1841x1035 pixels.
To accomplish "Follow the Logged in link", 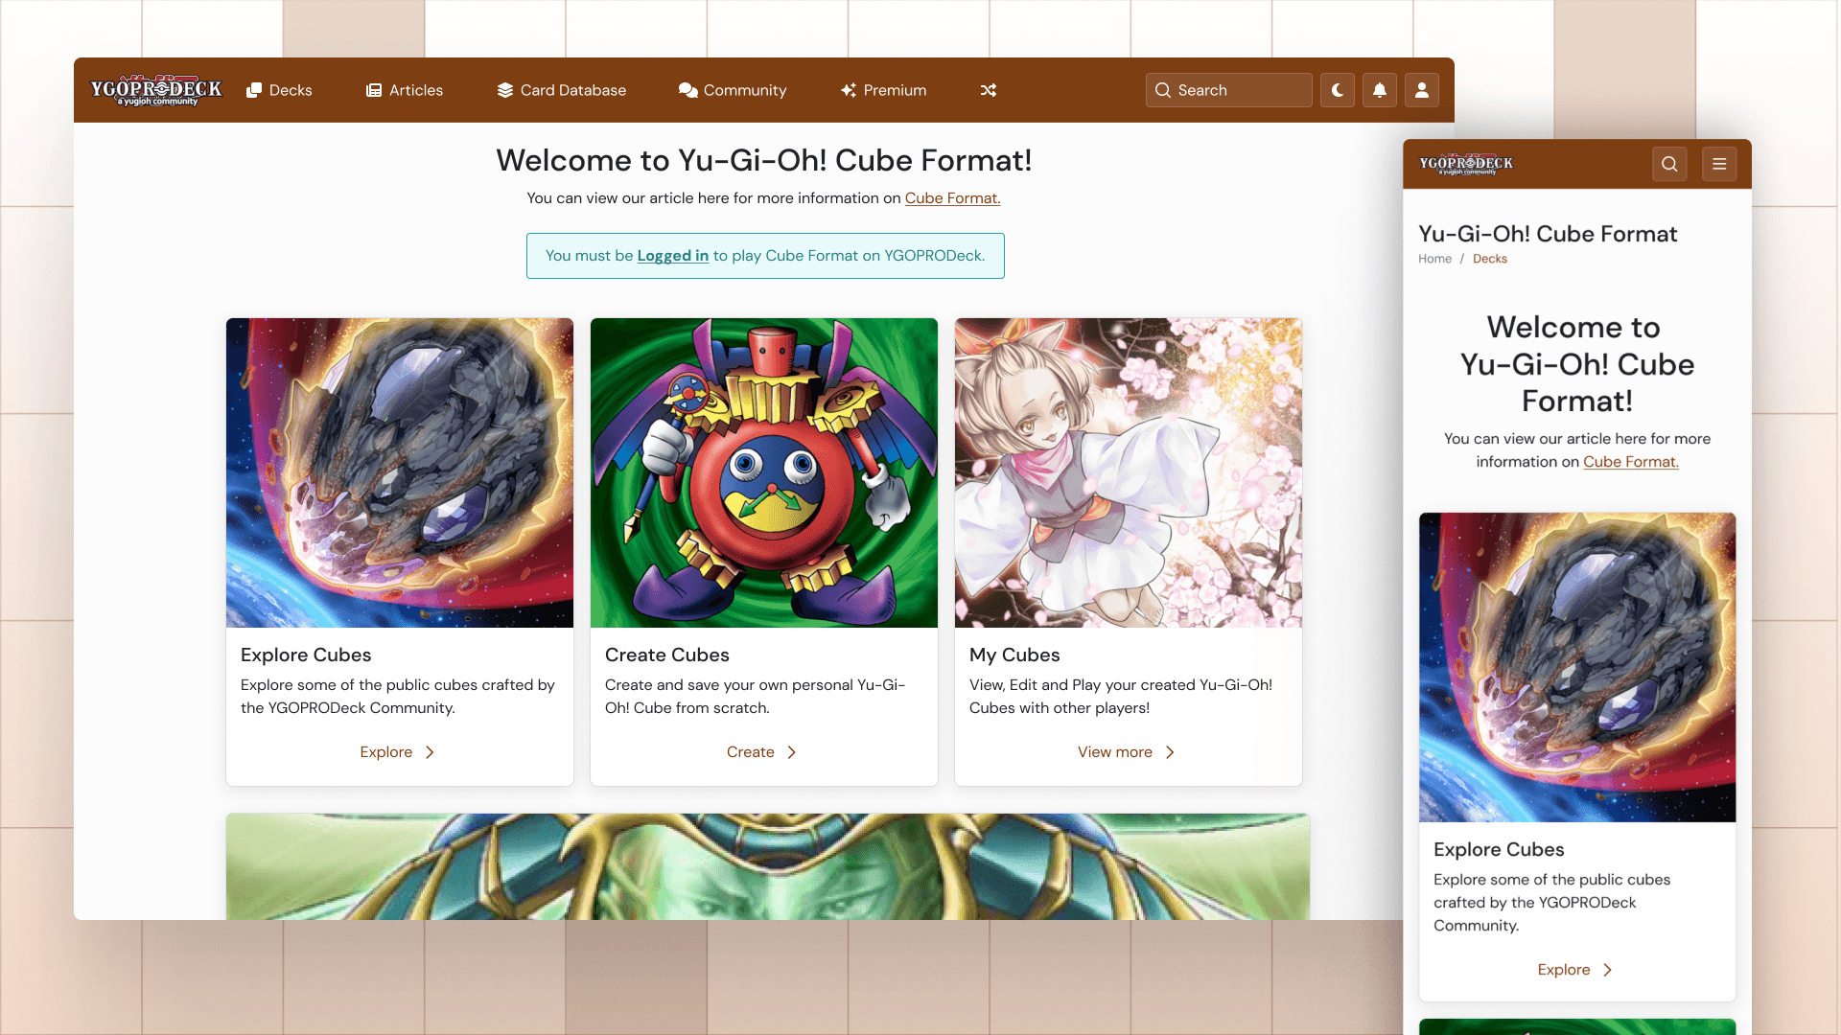I will coord(672,256).
